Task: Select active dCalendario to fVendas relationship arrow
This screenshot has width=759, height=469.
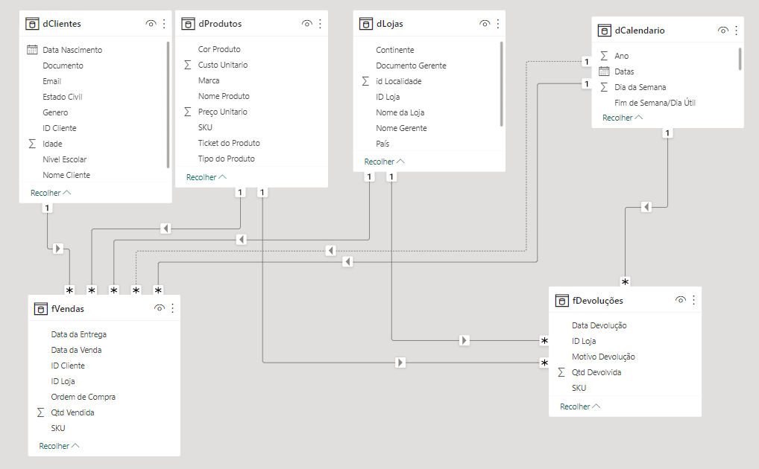Action: coord(347,261)
